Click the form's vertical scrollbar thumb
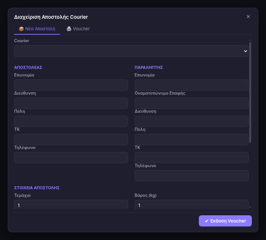The image size is (266, 240). (250, 93)
